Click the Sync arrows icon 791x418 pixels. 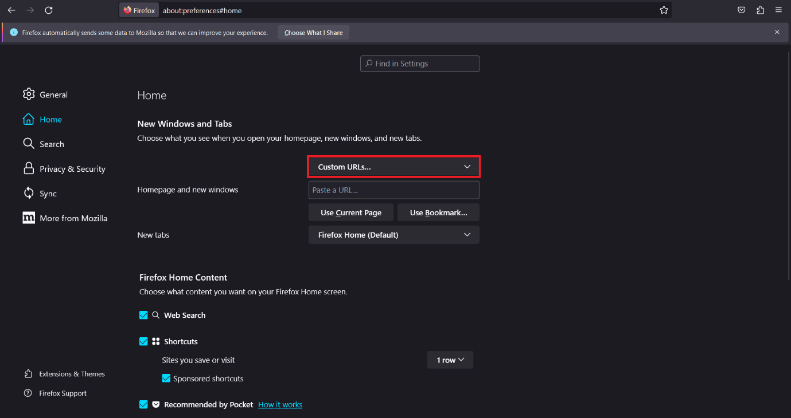coord(29,193)
